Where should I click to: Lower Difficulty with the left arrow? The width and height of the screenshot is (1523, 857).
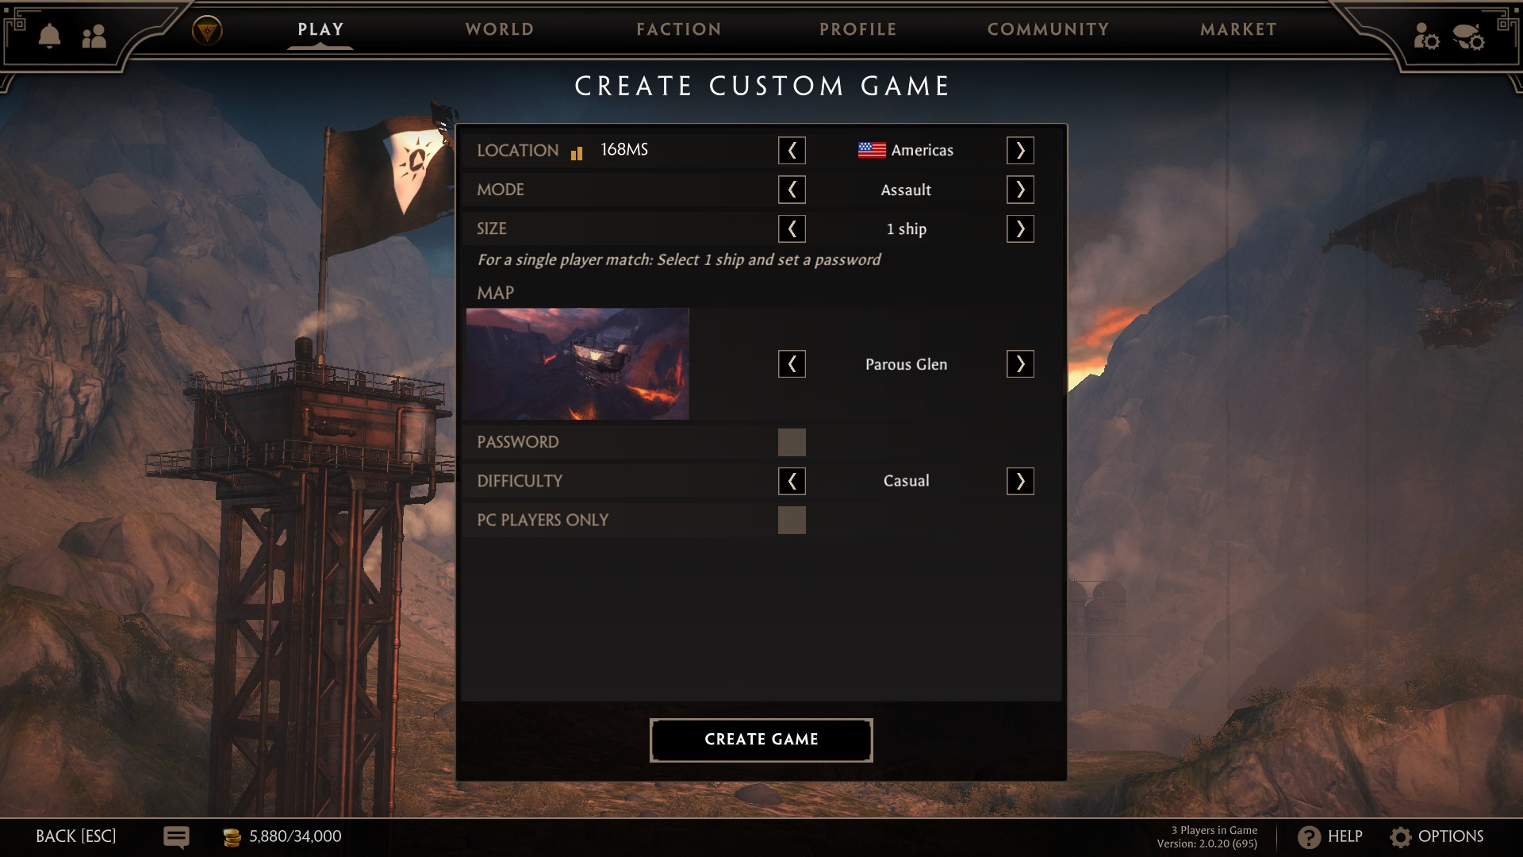click(x=792, y=481)
